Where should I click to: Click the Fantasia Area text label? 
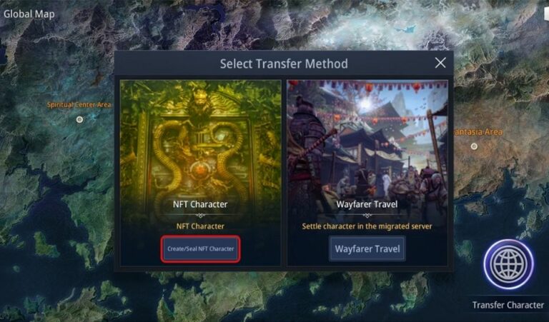coord(478,132)
